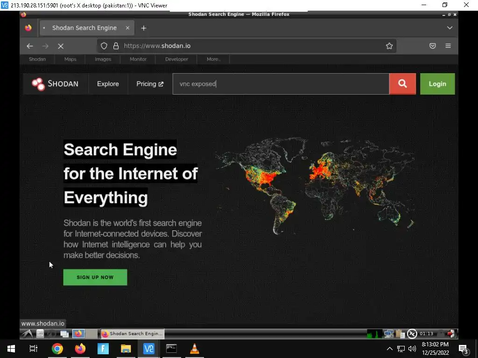Image resolution: width=478 pixels, height=358 pixels.
Task: Stop page loading with the X button
Action: pyautogui.click(x=61, y=46)
